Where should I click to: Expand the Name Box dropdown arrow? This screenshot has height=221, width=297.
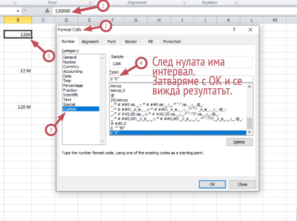(18, 11)
